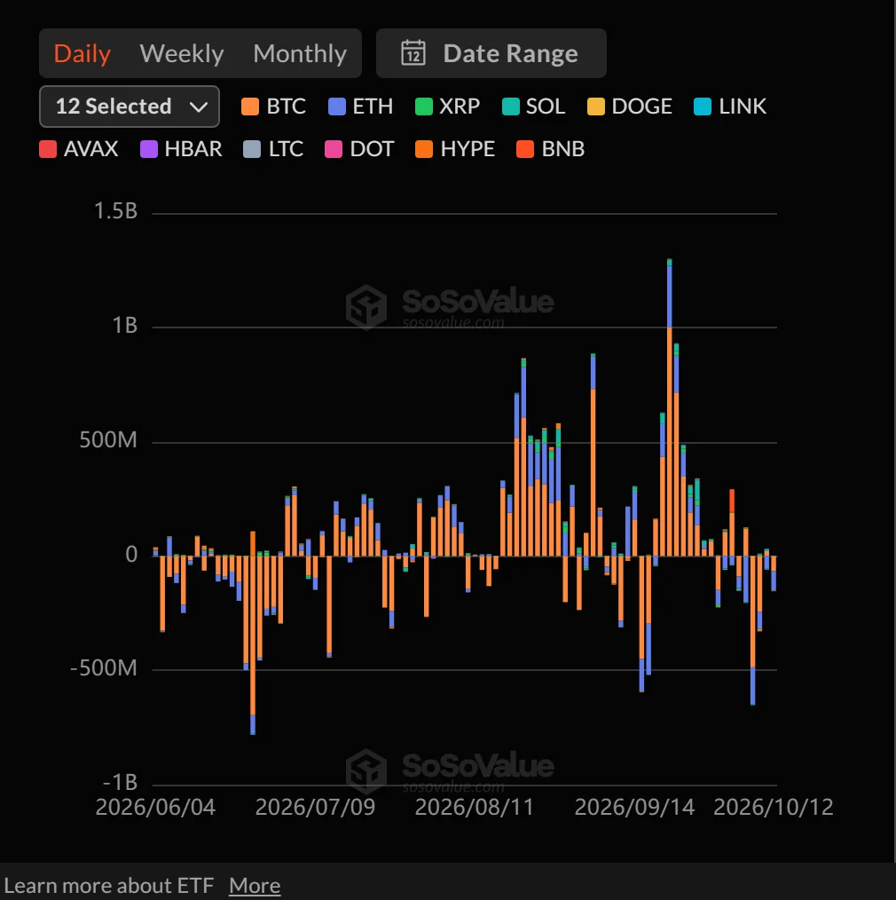Click the orange HYPE color swatch
896x900 pixels.
click(424, 149)
